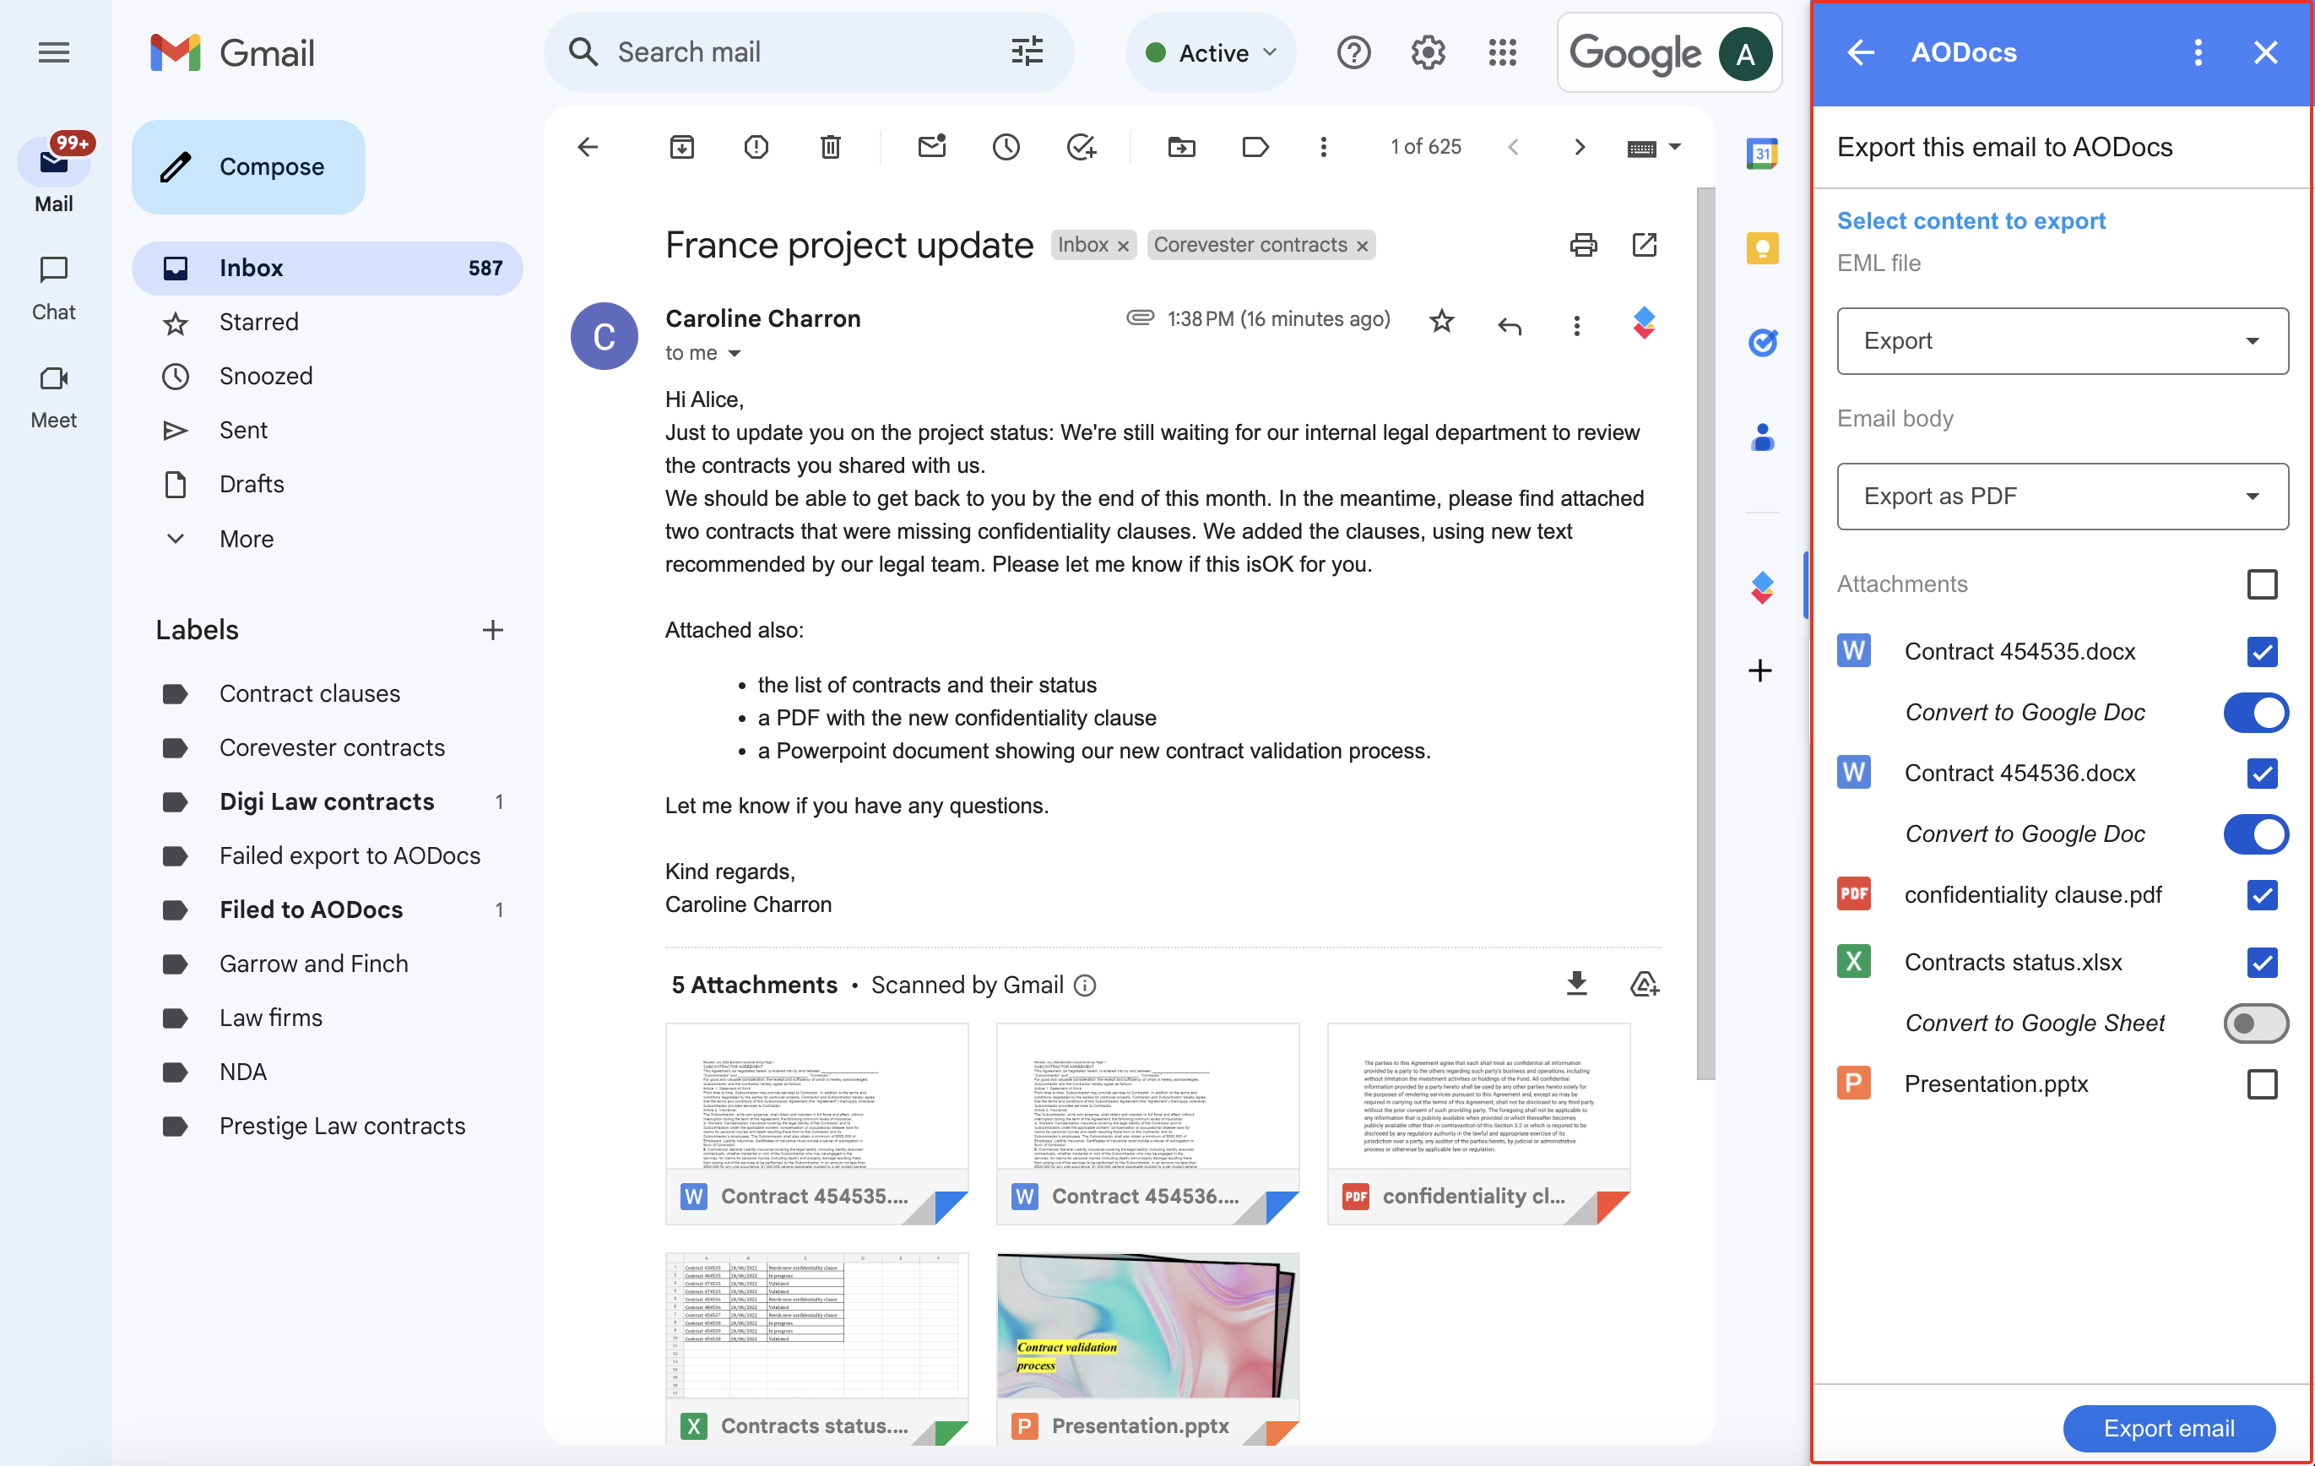Open the Archive icon in the email toolbar
Image resolution: width=2315 pixels, height=1466 pixels.
(x=681, y=147)
